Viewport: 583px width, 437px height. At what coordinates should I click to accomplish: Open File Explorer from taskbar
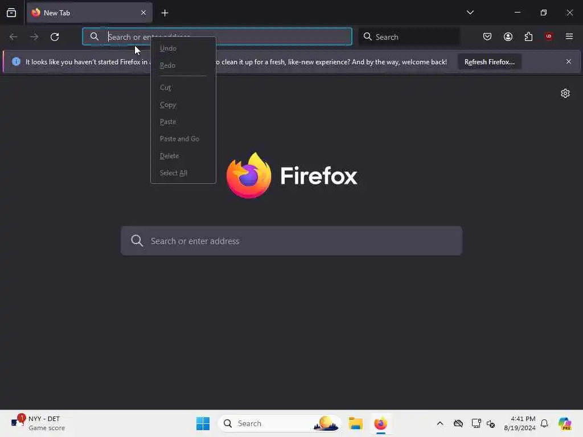pyautogui.click(x=355, y=423)
